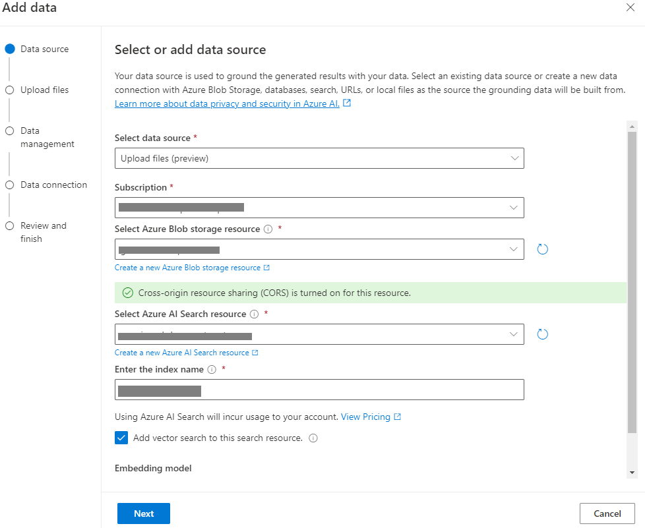Go to the Data management step
Image resolution: width=645 pixels, height=528 pixels.
(9, 130)
